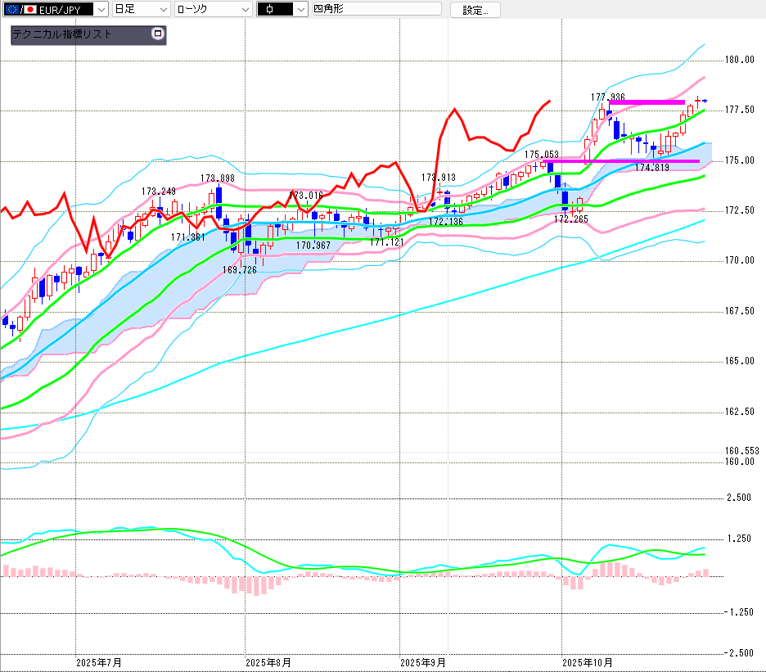Click the 172.265 low price label

coord(571,219)
